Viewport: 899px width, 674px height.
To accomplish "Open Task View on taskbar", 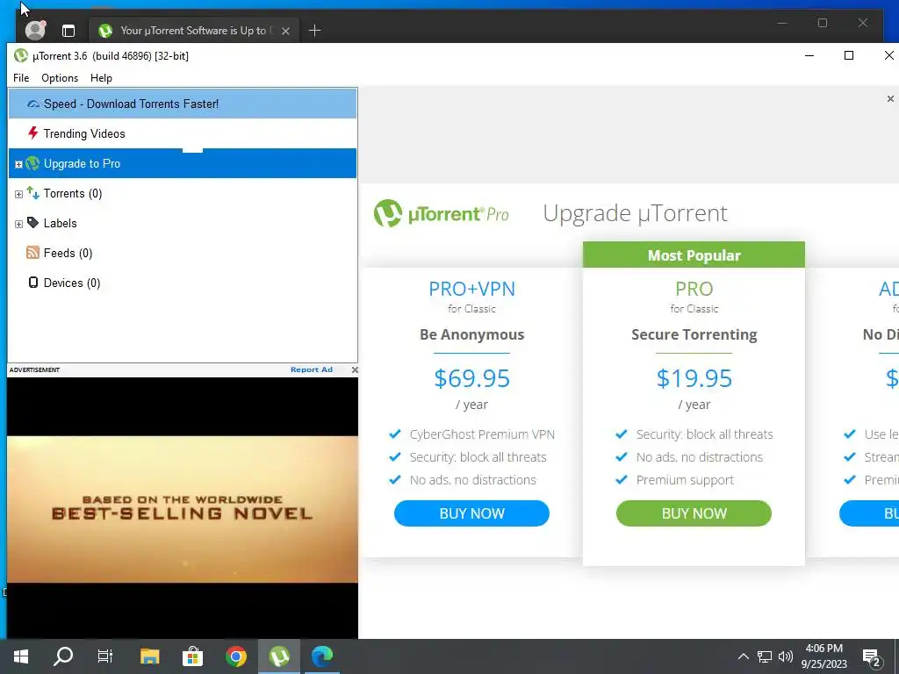I will 105,656.
